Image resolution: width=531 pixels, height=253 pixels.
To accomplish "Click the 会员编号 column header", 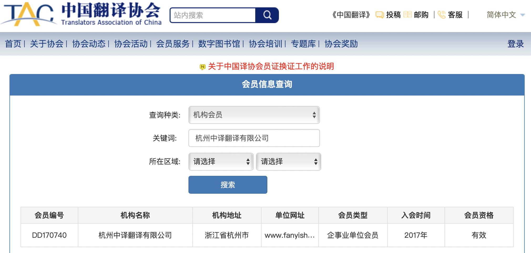I will [49, 215].
